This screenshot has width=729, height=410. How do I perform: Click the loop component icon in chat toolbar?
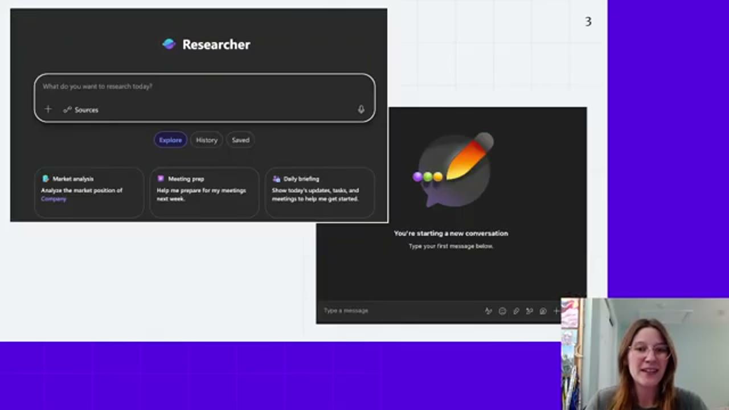tap(543, 311)
